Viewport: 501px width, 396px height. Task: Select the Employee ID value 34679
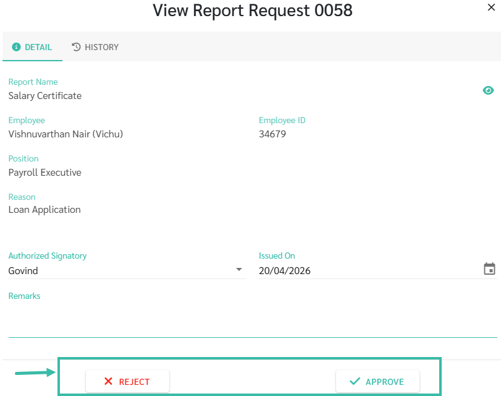[x=272, y=134]
